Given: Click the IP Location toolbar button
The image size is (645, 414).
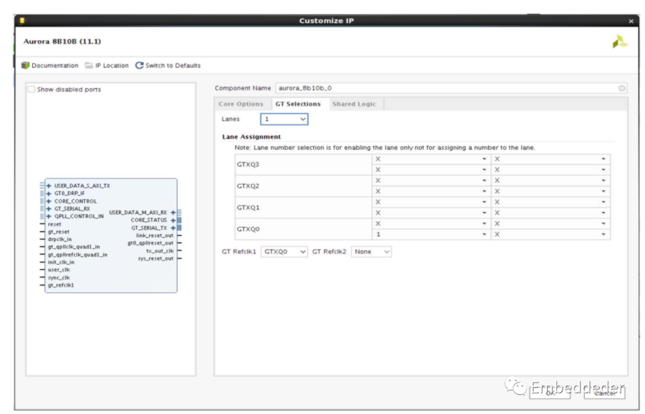Looking at the screenshot, I should 106,66.
